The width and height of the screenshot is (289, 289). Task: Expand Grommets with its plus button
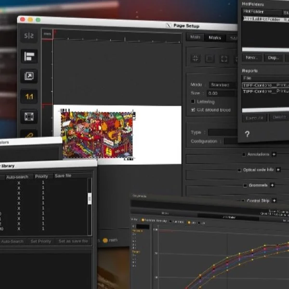point(272,185)
